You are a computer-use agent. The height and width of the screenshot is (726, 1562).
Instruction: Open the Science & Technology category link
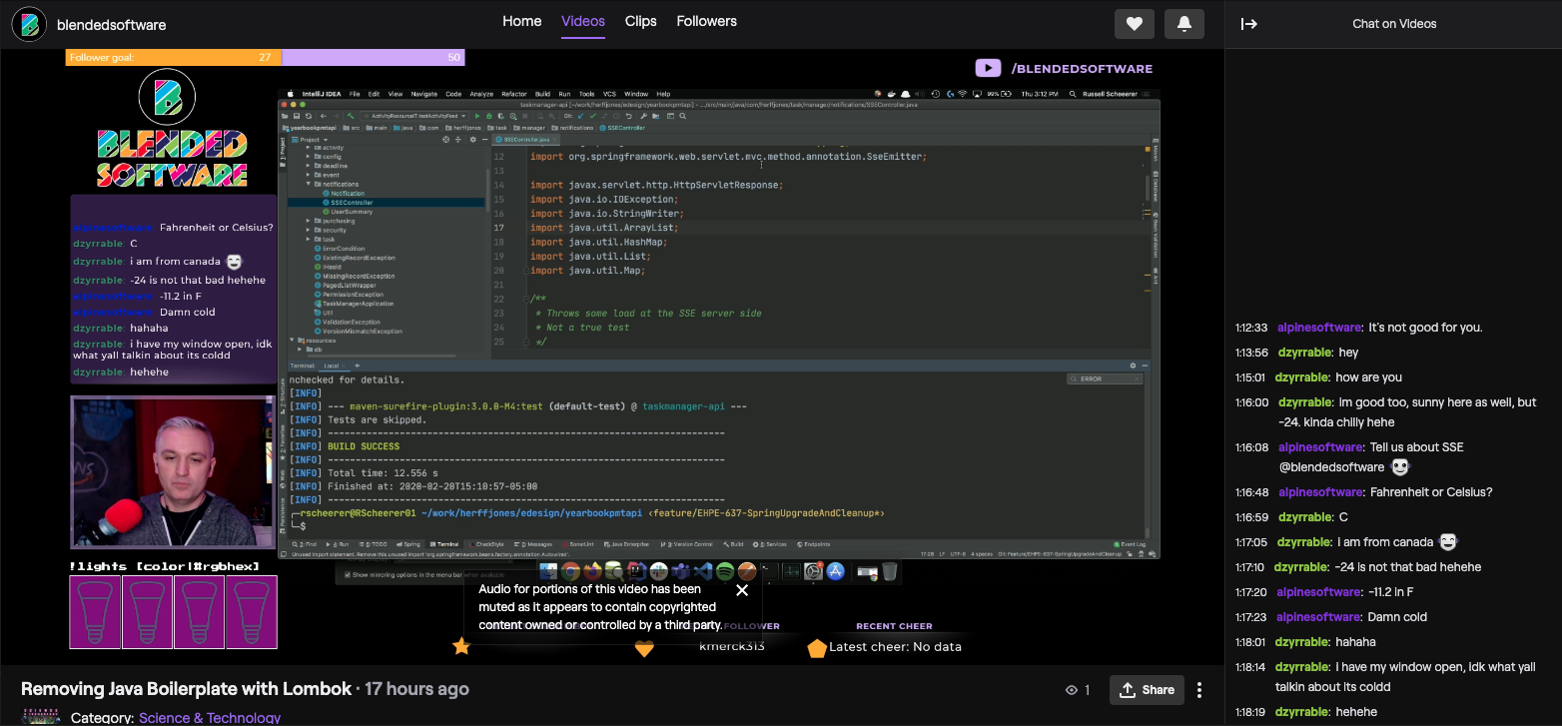click(x=210, y=717)
